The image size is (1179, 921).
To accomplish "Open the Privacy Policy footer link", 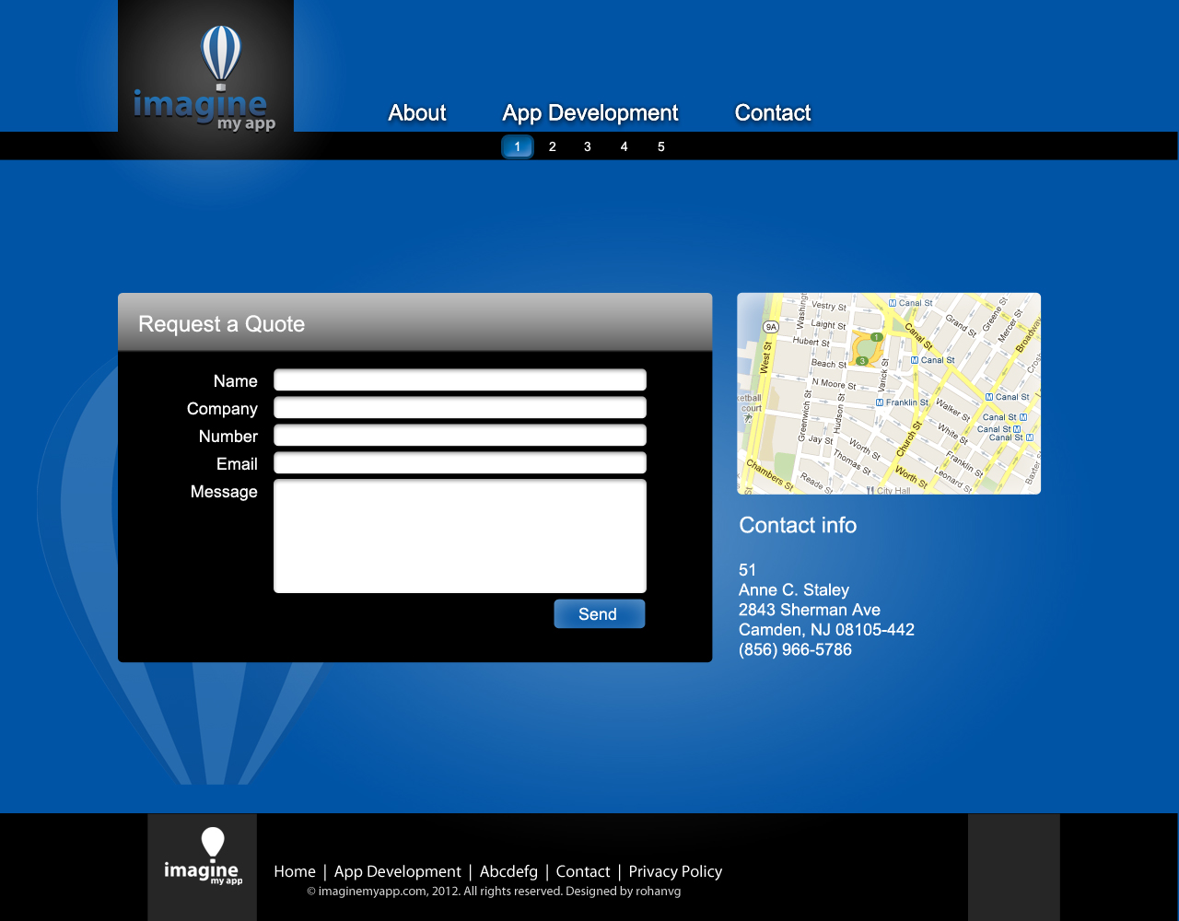I will coord(675,871).
